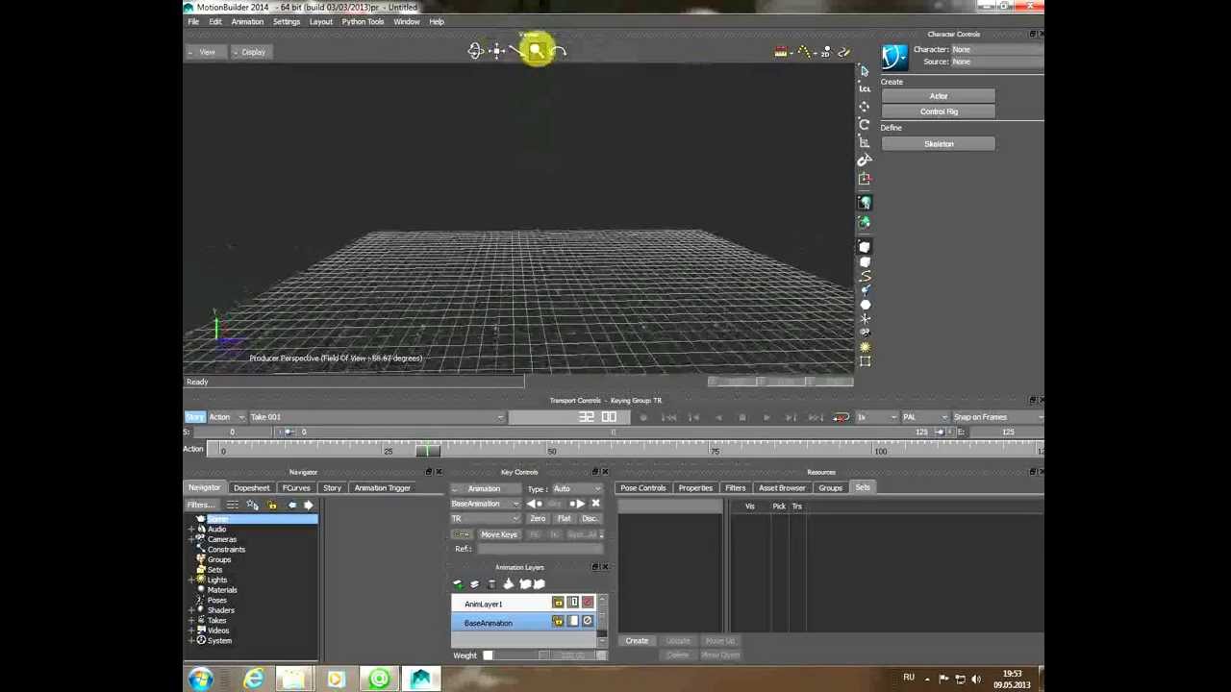
Task: Select the Rotate tool in viewer toolbar
Action: coord(864,124)
